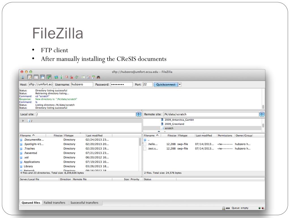Toggle transfer queue display icon
The image size is (290, 218).
click(x=49, y=77)
